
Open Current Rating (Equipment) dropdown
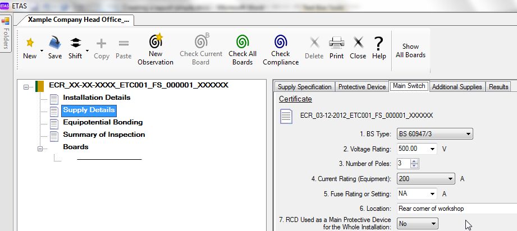click(x=450, y=179)
